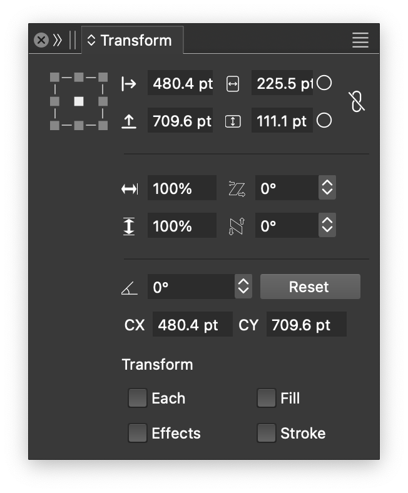
Task: Click the aspect ratio link chain icon
Action: click(357, 101)
